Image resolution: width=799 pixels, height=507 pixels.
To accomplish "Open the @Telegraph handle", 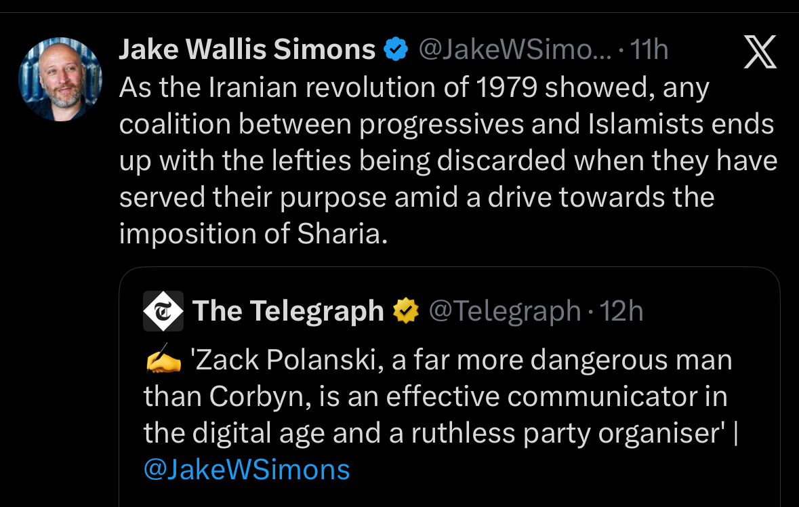I will 505,311.
